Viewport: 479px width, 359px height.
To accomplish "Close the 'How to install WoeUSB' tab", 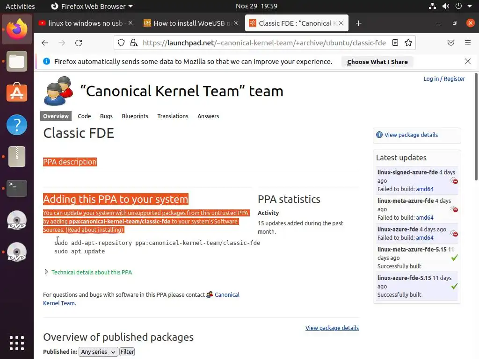I will [x=236, y=23].
